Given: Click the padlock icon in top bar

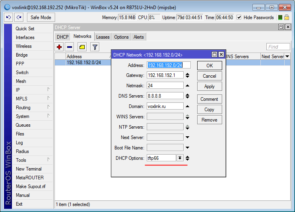Looking at the screenshot, I should pos(287,18).
